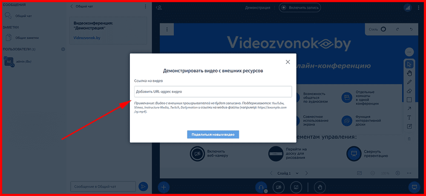Open the Videozvonok.by link in chat
This screenshot has width=426, height=196.
87,38
